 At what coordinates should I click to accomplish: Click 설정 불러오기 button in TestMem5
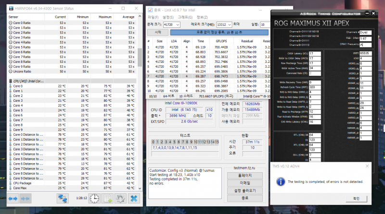pos(245,190)
